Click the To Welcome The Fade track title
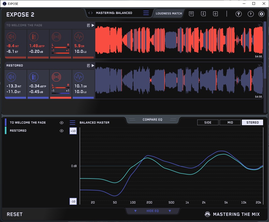269x222 pixels. click(24, 25)
